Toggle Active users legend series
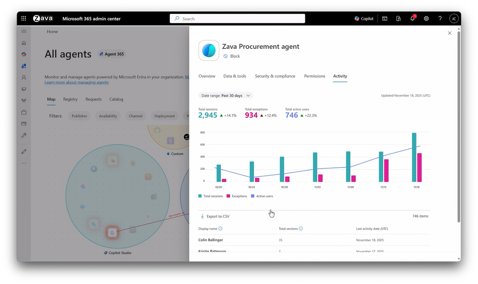The height and width of the screenshot is (284, 478). [x=262, y=196]
